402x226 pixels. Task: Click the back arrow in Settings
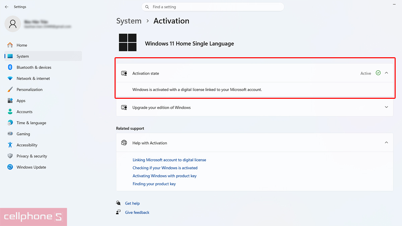point(7,7)
